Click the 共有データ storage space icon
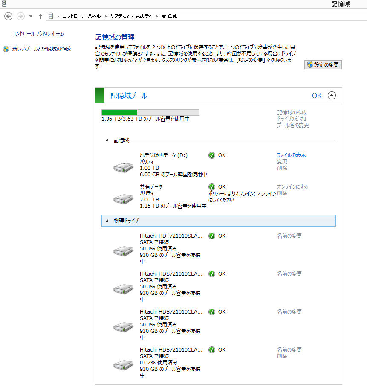Viewport: 367px width, 390px height. click(123, 197)
